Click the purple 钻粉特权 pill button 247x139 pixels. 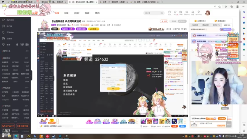click(x=225, y=29)
